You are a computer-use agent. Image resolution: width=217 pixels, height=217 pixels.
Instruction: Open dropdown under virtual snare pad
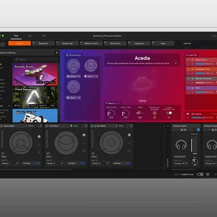(x=74, y=76)
